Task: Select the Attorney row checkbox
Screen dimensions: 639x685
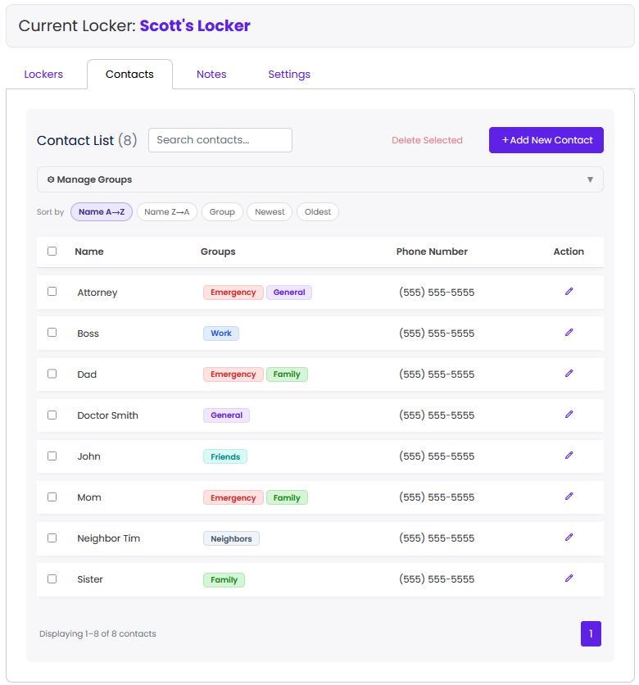Action: pyautogui.click(x=52, y=292)
